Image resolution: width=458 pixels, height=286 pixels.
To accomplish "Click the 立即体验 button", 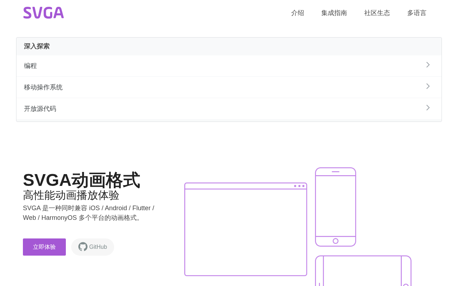I will (x=44, y=247).
